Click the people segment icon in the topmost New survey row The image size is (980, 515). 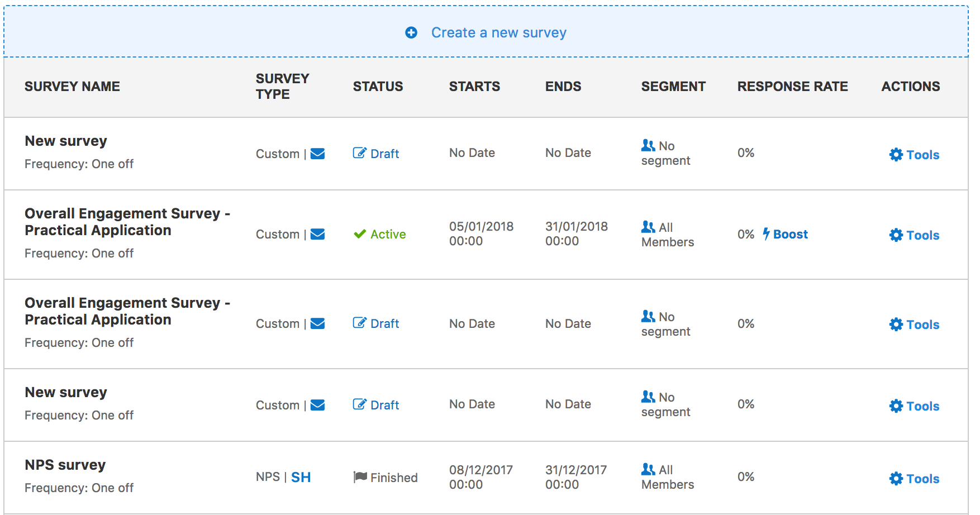648,145
